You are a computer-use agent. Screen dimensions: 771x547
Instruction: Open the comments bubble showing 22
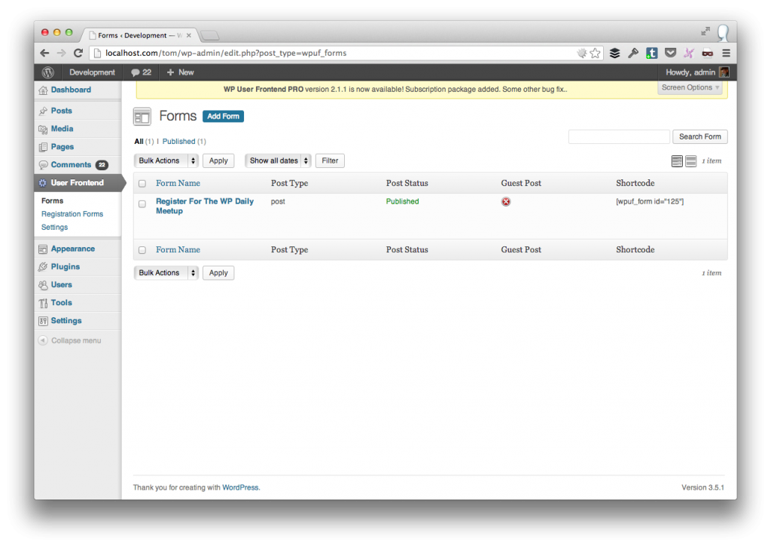(141, 72)
